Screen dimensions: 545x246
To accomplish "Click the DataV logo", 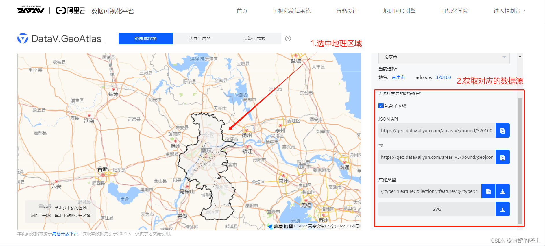I will click(x=31, y=10).
